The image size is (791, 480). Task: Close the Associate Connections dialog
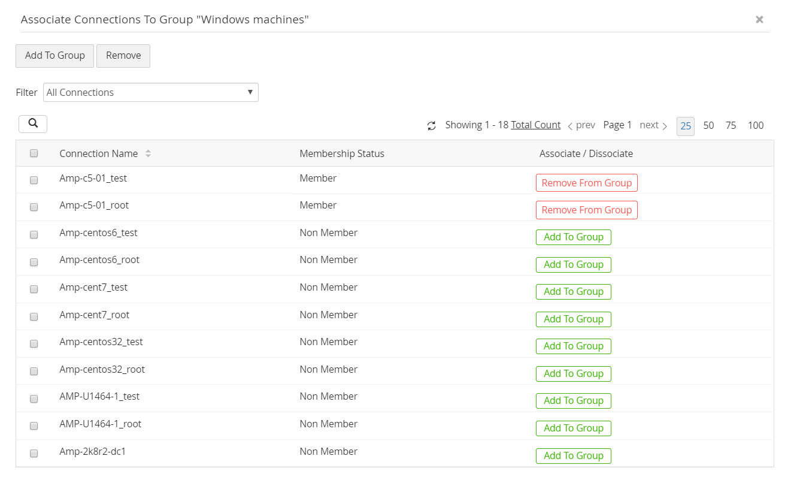[759, 20]
